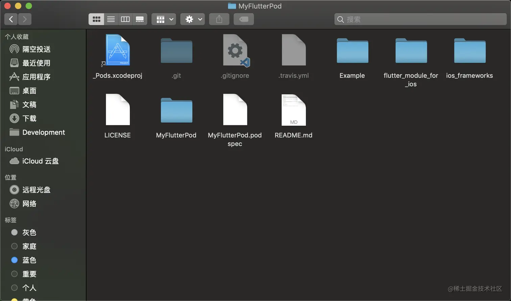Click the LICENSE file name label

click(118, 135)
